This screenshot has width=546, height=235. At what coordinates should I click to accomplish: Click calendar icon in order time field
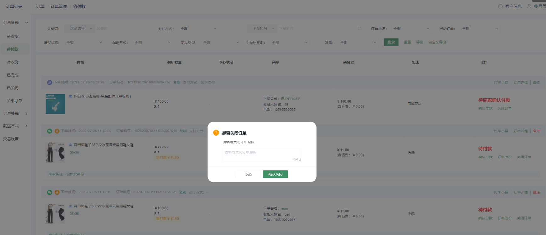(359, 29)
